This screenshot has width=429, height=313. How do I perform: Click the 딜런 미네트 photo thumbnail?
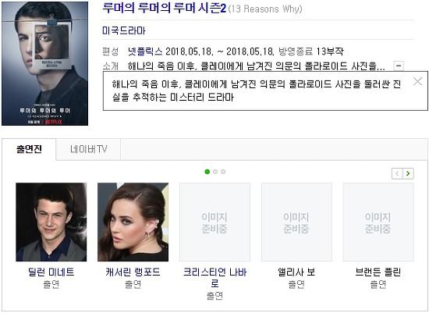pos(51,222)
